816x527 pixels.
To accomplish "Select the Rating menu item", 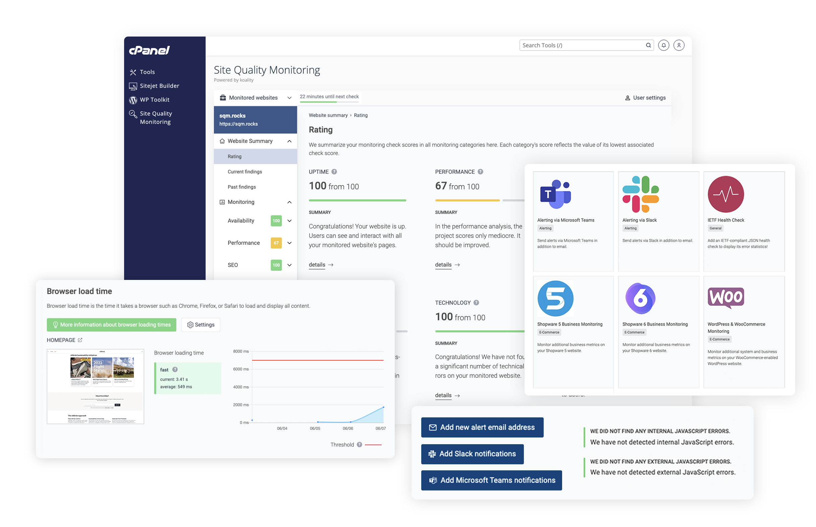I will point(235,156).
